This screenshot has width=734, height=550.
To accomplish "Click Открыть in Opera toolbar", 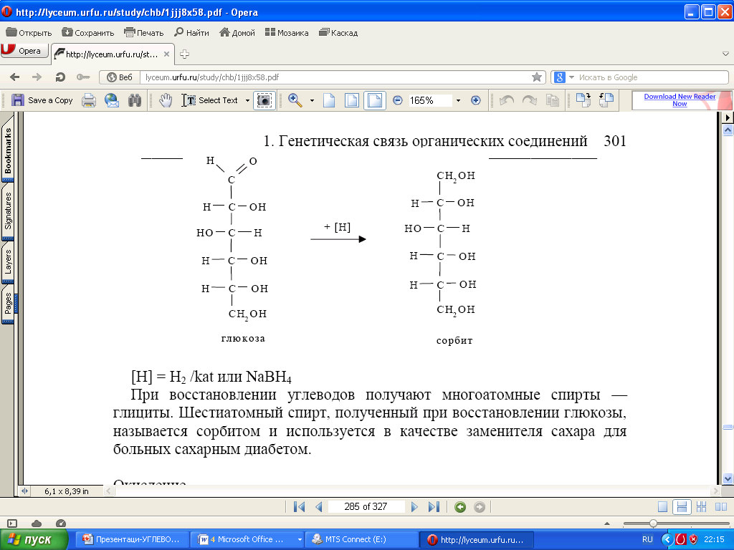I will pyautogui.click(x=29, y=33).
